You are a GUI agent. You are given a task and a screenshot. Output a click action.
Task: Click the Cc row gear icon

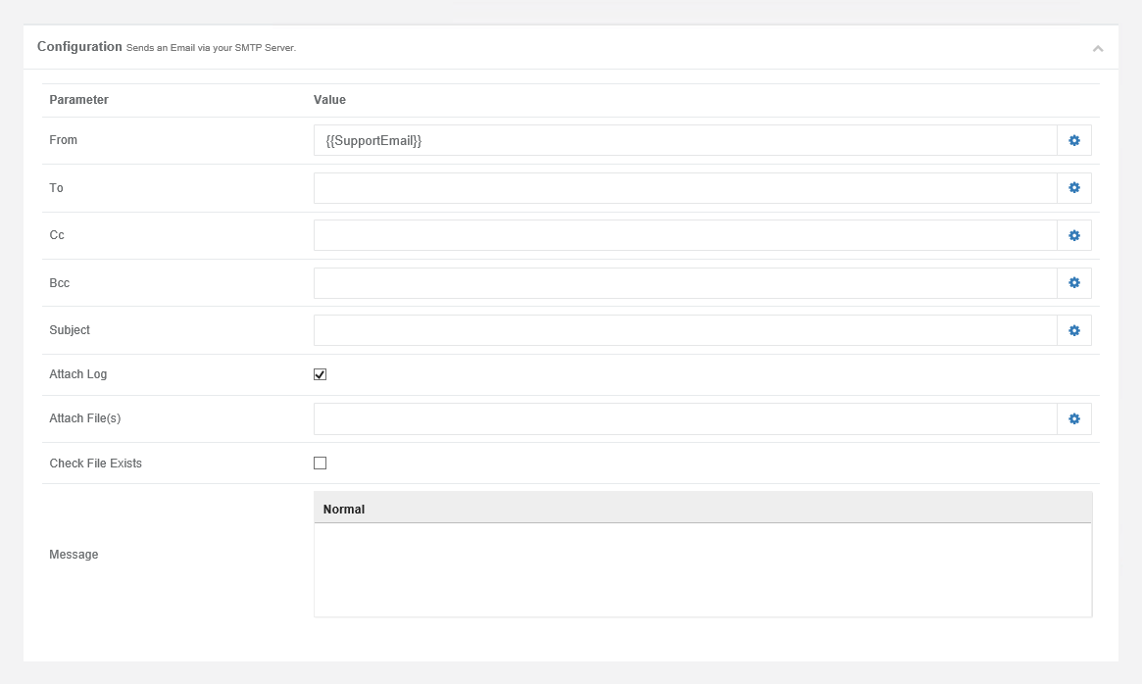pos(1074,235)
